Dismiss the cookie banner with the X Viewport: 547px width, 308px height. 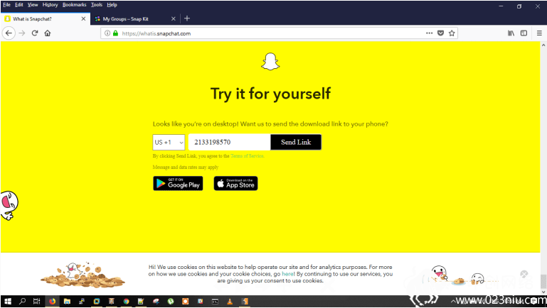click(524, 274)
